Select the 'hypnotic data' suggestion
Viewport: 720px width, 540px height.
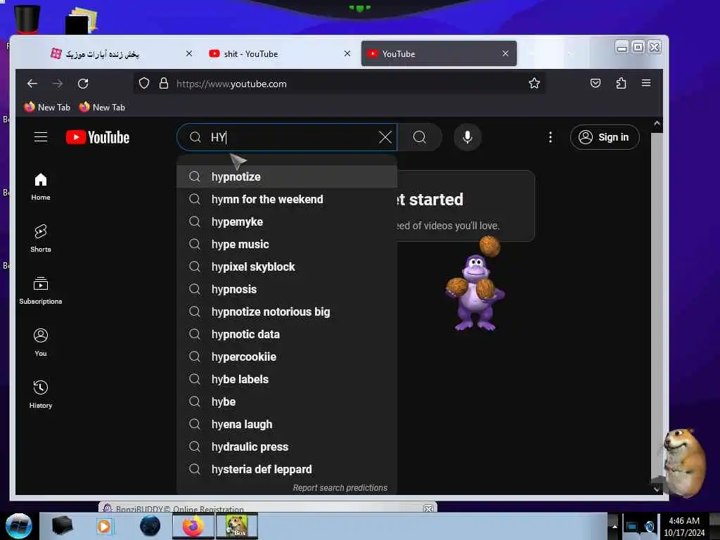(287, 334)
